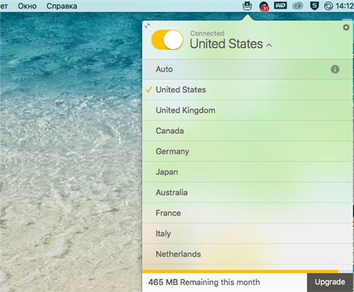Image resolution: width=354 pixels, height=292 pixels.
Task: Pick Australia from the list
Action: pos(247,192)
